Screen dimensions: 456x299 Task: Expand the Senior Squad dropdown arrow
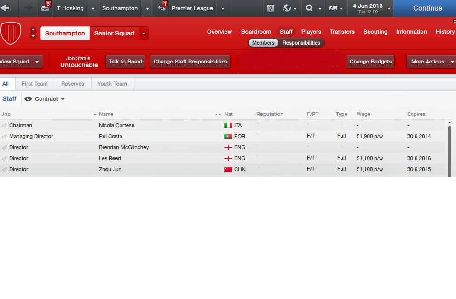click(144, 33)
